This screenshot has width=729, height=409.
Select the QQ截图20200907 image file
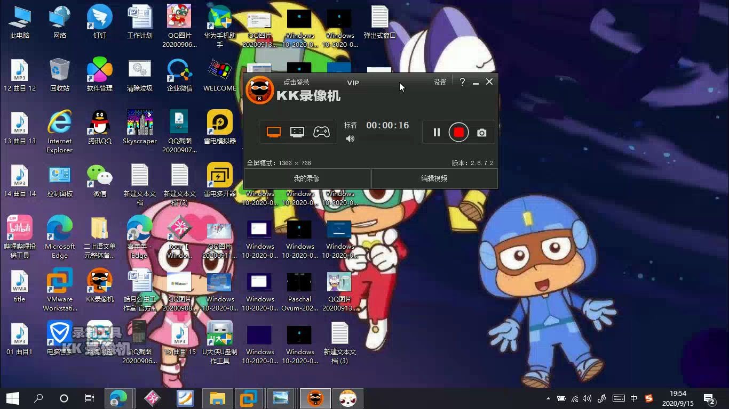(x=180, y=132)
